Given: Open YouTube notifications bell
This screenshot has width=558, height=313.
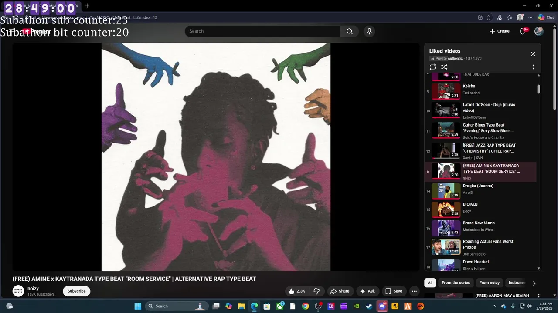Looking at the screenshot, I should pyautogui.click(x=522, y=31).
